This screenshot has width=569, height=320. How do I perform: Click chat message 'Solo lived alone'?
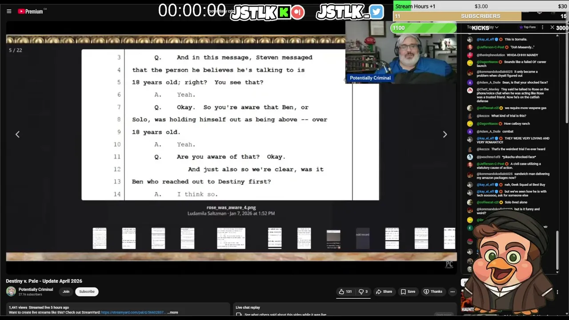pos(516,202)
